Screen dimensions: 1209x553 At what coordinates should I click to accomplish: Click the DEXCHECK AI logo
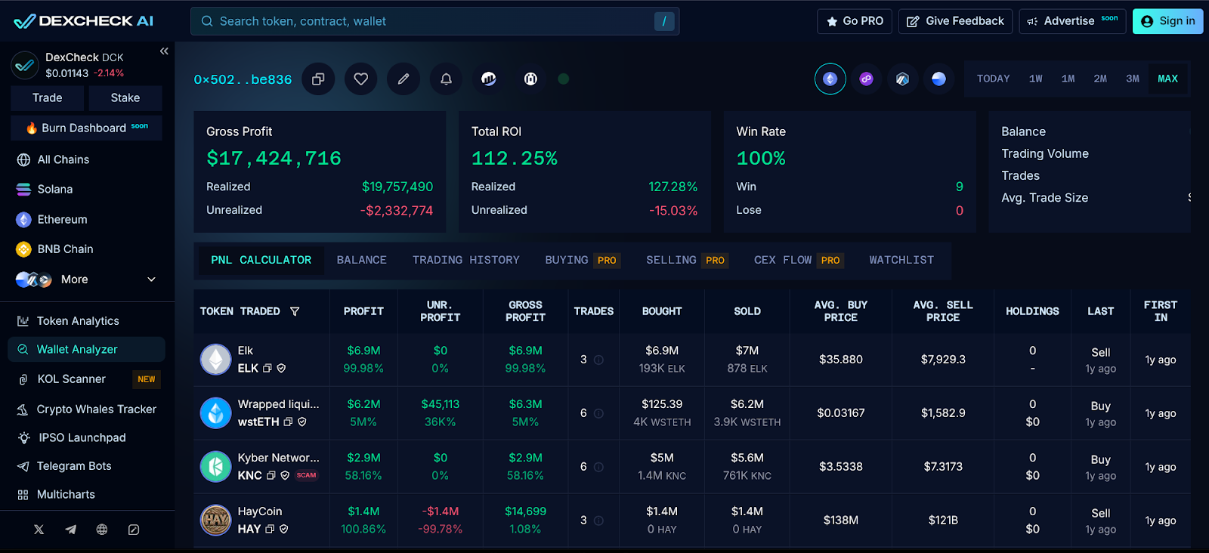[x=84, y=21]
